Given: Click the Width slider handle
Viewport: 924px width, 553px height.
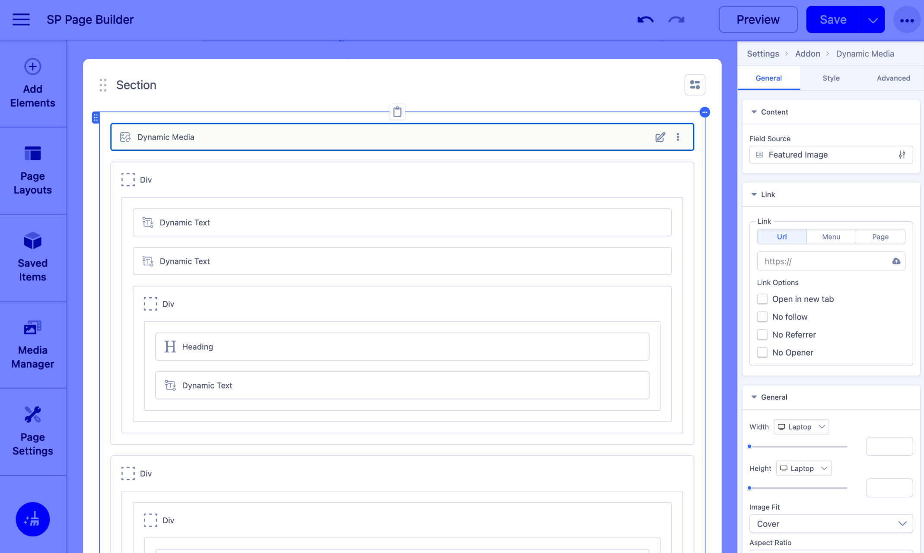Looking at the screenshot, I should click(x=750, y=446).
